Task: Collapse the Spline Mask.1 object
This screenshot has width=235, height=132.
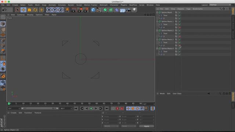Action: click(x=157, y=21)
